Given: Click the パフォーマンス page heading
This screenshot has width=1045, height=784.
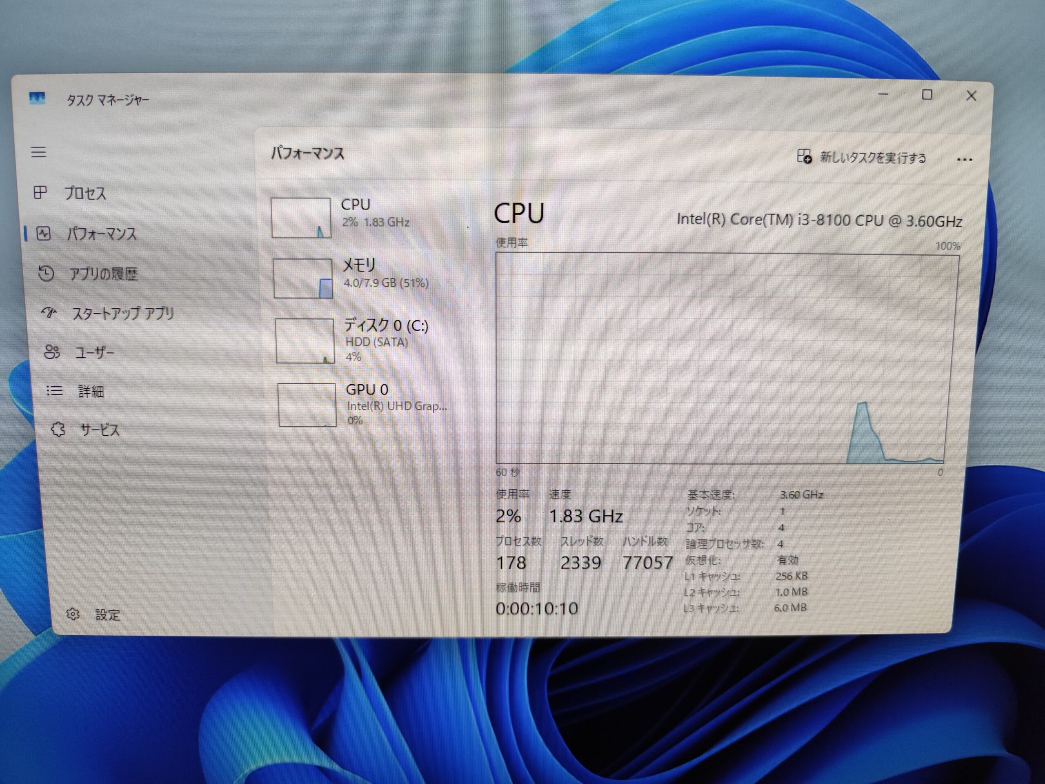Looking at the screenshot, I should (307, 154).
